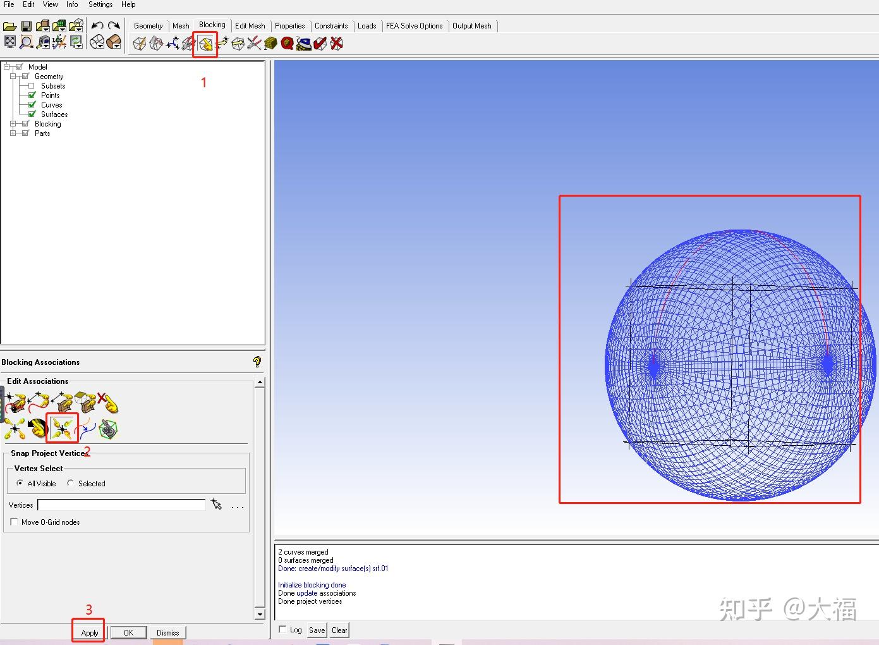Image resolution: width=879 pixels, height=645 pixels.
Task: Uncheck the Curves visibility checkbox
Action: coord(32,105)
